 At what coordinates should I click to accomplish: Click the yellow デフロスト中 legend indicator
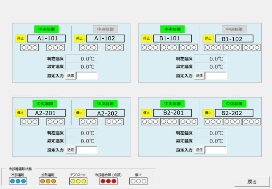[77, 181]
